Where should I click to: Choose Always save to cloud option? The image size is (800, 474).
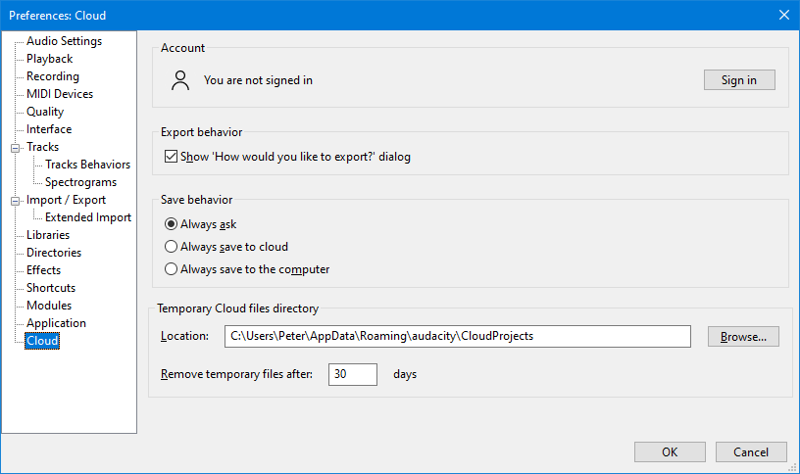point(172,247)
